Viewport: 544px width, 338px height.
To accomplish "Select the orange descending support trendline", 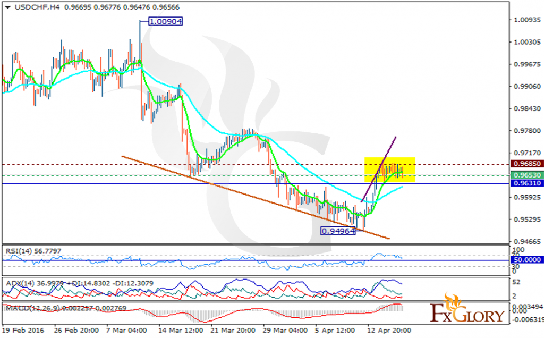I will [x=256, y=198].
